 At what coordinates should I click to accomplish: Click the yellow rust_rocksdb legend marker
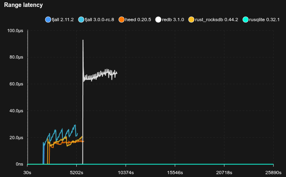pyautogui.click(x=191, y=20)
